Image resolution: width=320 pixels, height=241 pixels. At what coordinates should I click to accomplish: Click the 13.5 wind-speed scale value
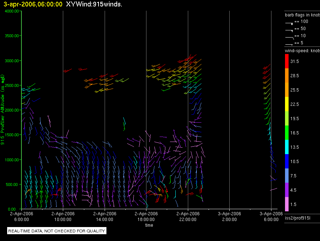point(295,147)
